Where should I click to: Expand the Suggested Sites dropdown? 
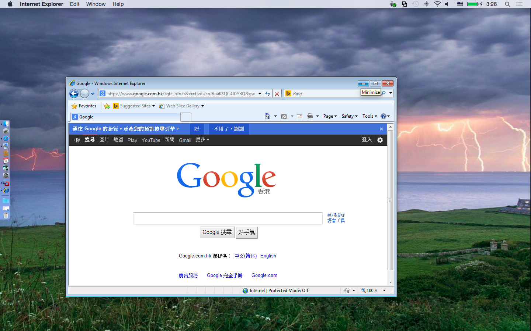[x=153, y=106]
